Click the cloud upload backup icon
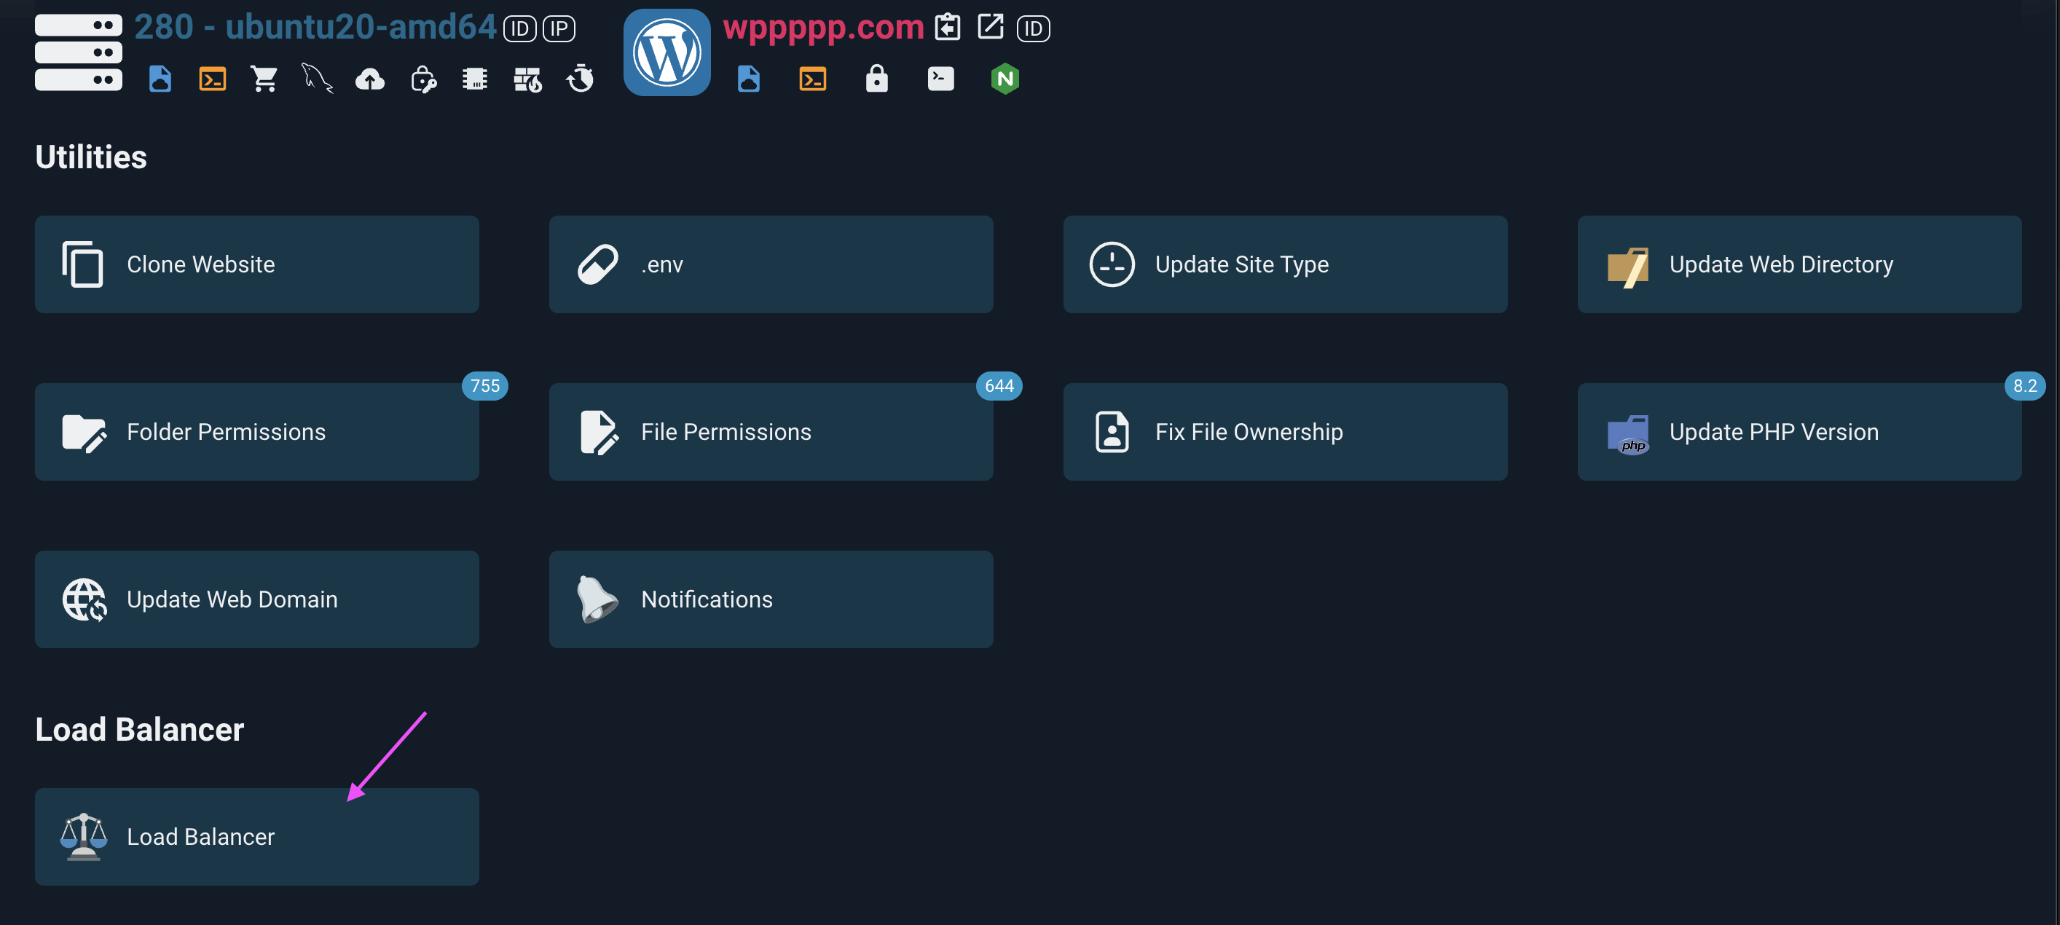This screenshot has width=2060, height=925. coord(369,79)
